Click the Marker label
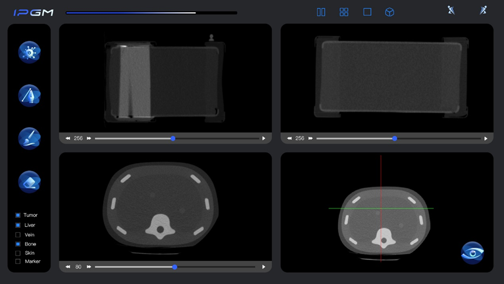The image size is (504, 284). pyautogui.click(x=33, y=261)
